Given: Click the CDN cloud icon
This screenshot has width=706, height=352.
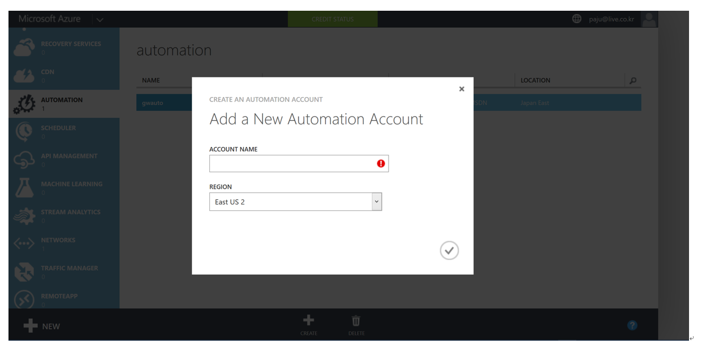Looking at the screenshot, I should tap(24, 76).
